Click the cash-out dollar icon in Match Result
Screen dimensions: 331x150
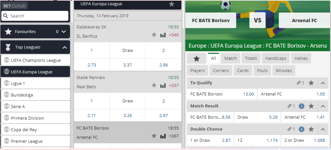click(x=301, y=106)
